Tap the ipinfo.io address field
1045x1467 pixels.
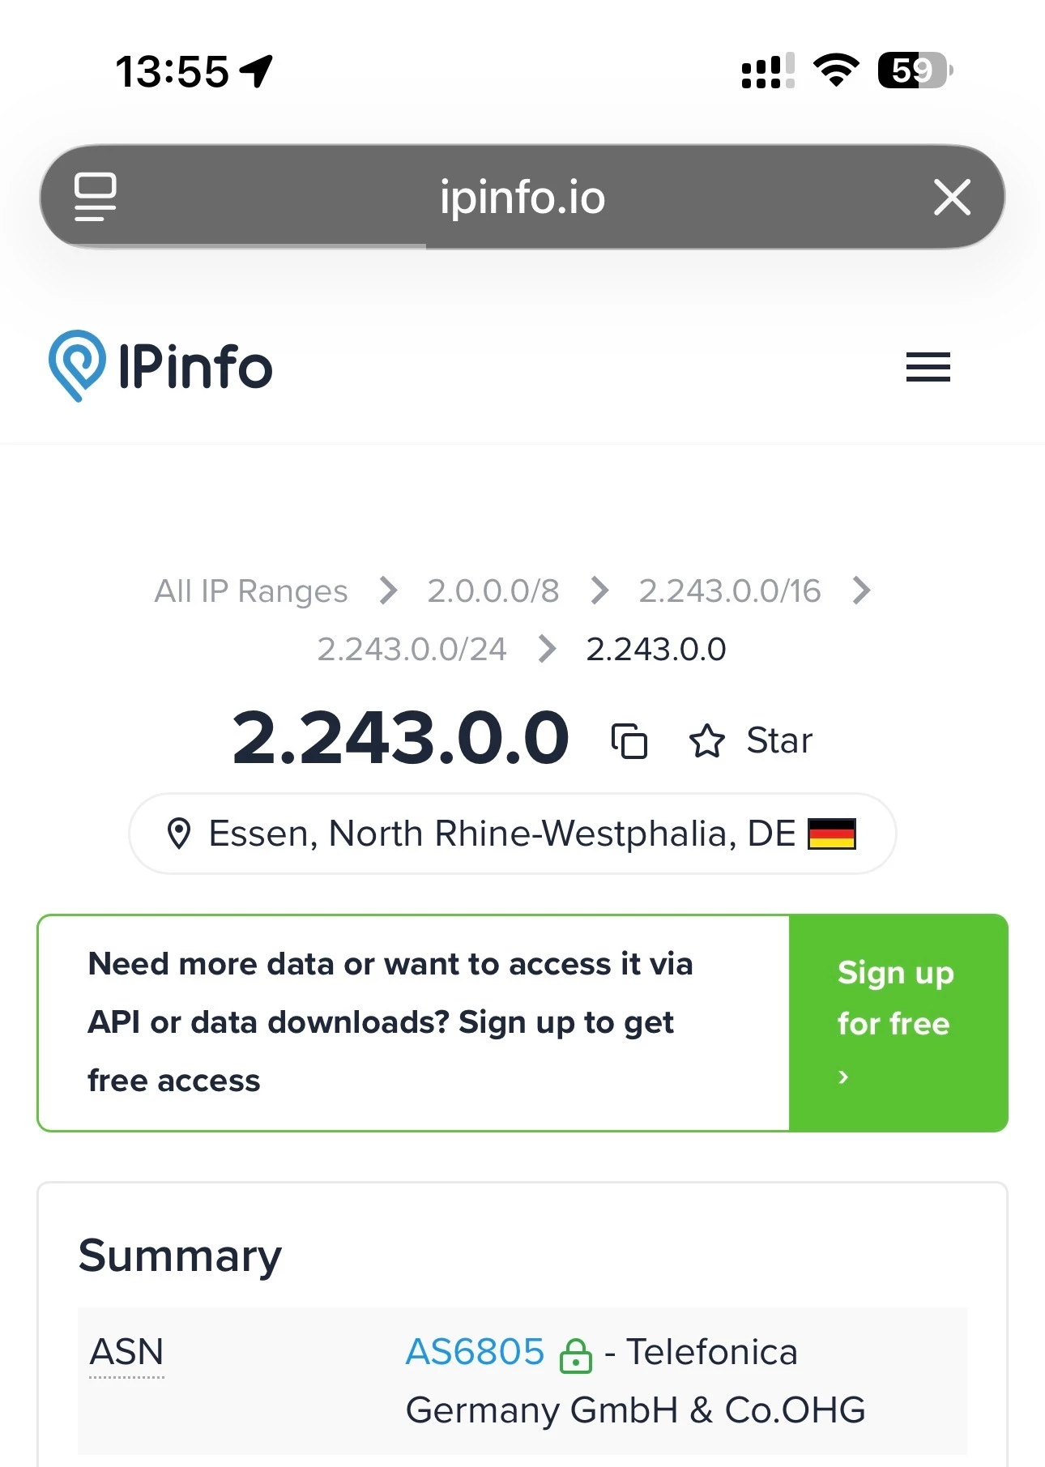click(x=522, y=197)
